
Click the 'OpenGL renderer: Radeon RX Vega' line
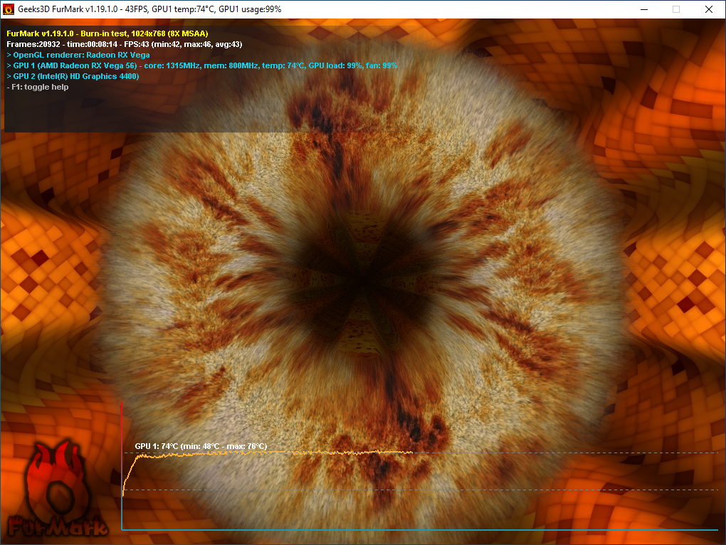[x=78, y=55]
